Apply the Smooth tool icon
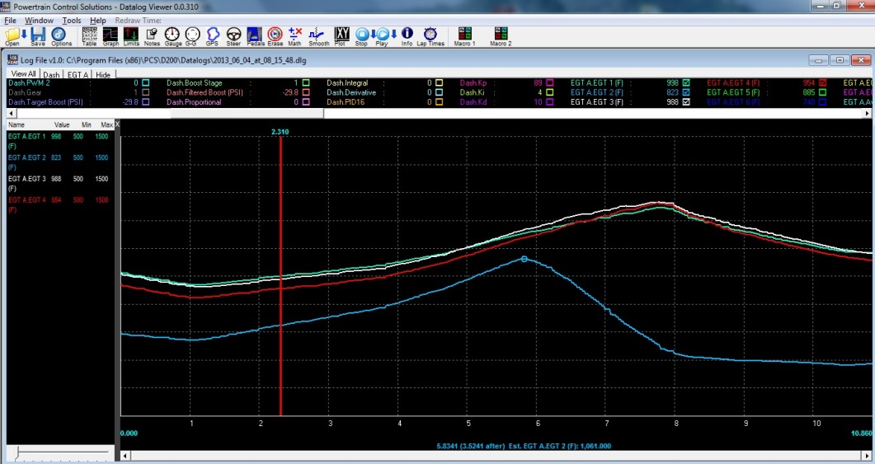This screenshot has width=875, height=464. [x=318, y=35]
